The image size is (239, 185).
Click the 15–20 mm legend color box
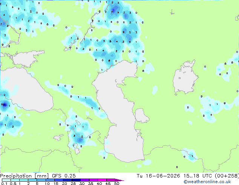click(x=58, y=180)
